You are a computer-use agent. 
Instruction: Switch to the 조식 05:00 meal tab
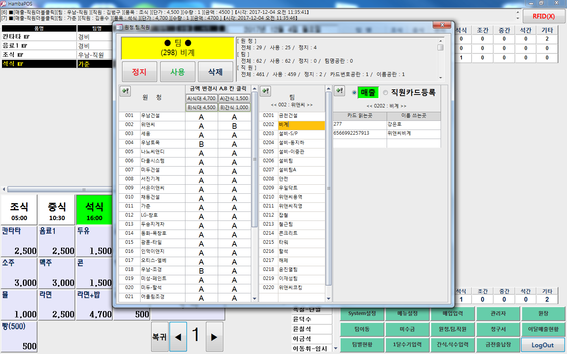[19, 210]
